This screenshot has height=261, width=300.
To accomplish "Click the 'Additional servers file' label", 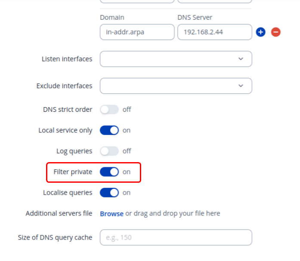I will click(x=59, y=213).
